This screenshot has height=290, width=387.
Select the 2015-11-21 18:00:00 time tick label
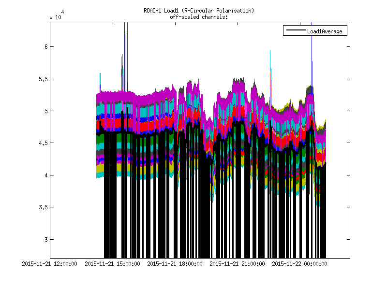click(x=175, y=264)
